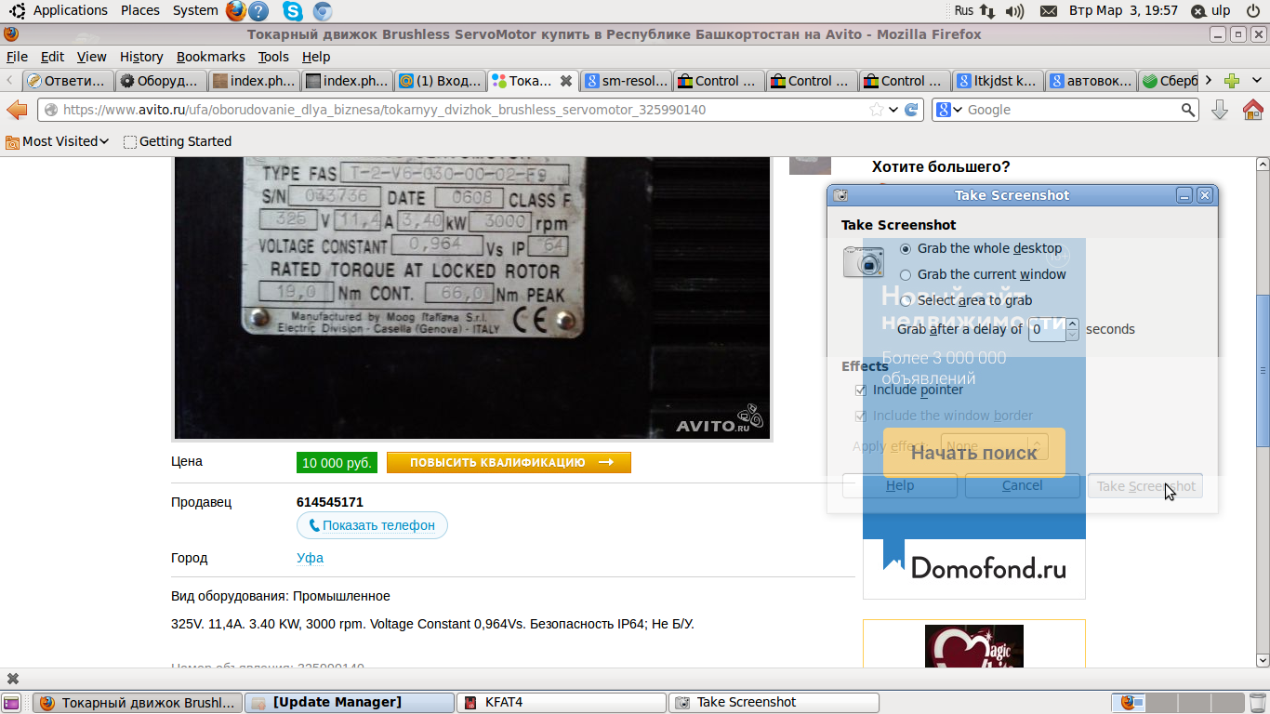Screen dimensions: 1270x714
Task: Open the Firefox downloads arrow
Action: pyautogui.click(x=1220, y=110)
